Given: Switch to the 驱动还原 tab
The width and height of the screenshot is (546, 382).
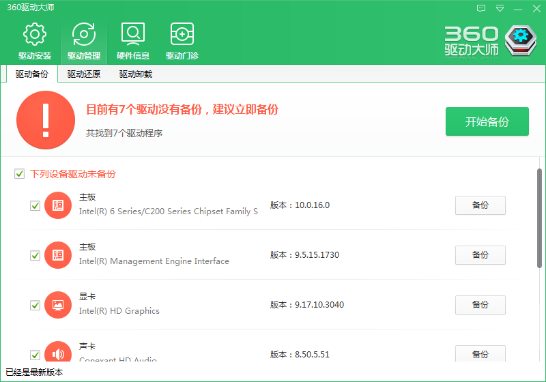Looking at the screenshot, I should pyautogui.click(x=84, y=74).
